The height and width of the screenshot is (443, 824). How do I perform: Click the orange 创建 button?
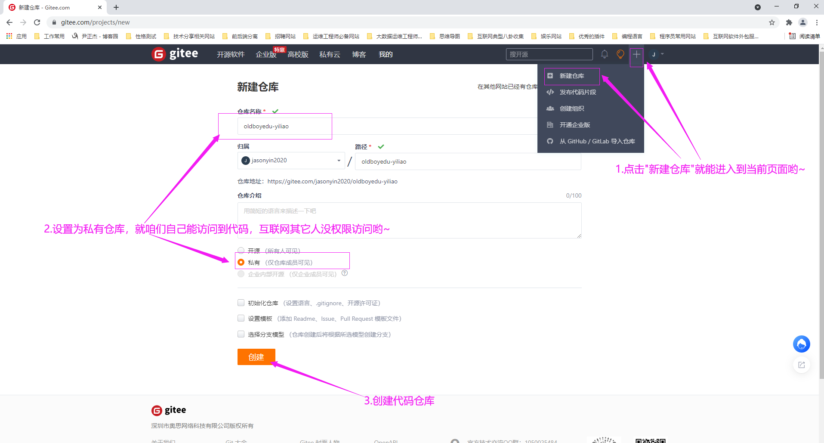click(256, 357)
